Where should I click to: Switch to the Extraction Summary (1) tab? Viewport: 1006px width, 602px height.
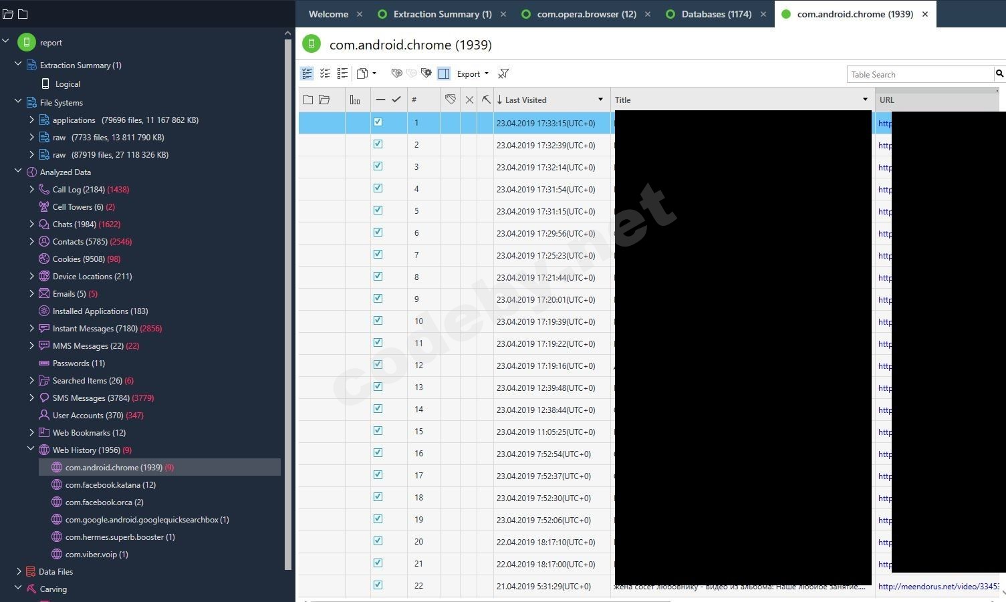pos(443,14)
